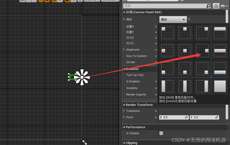Click the Pivot X value field
Viewport: 230px width, 145px height.
[174, 117]
